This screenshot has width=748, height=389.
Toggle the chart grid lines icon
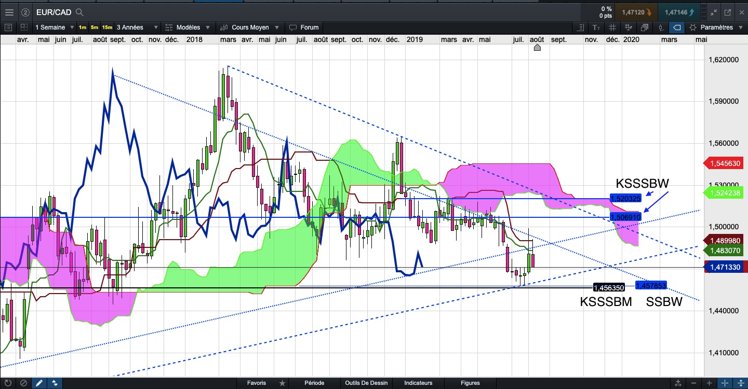point(612,27)
